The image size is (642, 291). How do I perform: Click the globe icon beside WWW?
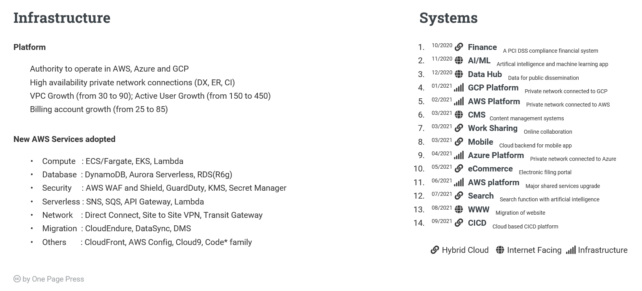point(459,210)
